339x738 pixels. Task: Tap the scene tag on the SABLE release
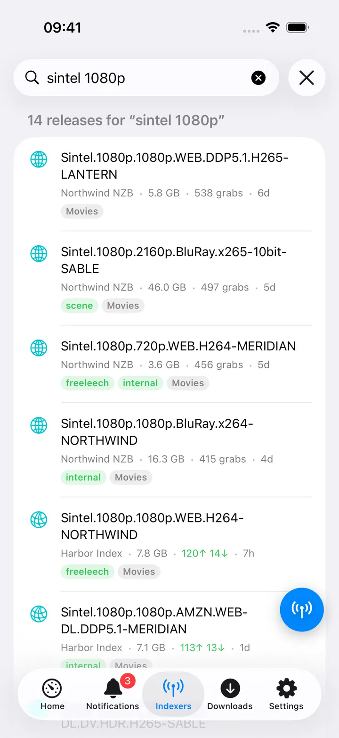pos(80,306)
